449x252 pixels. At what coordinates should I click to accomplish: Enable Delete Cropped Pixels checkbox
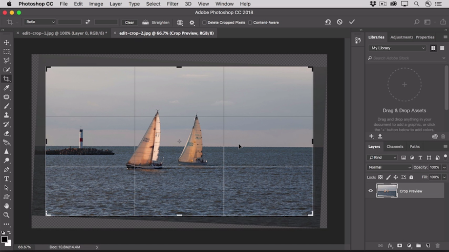[204, 22]
